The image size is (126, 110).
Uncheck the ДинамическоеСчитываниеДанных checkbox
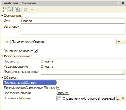(58, 88)
